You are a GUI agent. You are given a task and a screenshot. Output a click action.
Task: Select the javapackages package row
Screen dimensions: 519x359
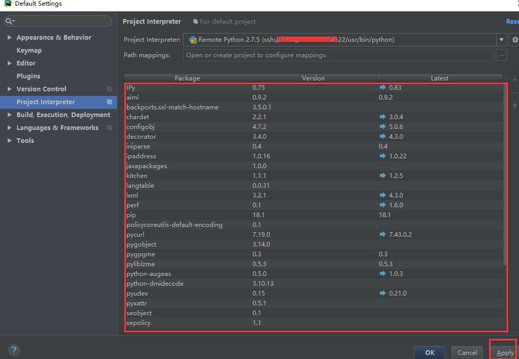click(x=314, y=166)
